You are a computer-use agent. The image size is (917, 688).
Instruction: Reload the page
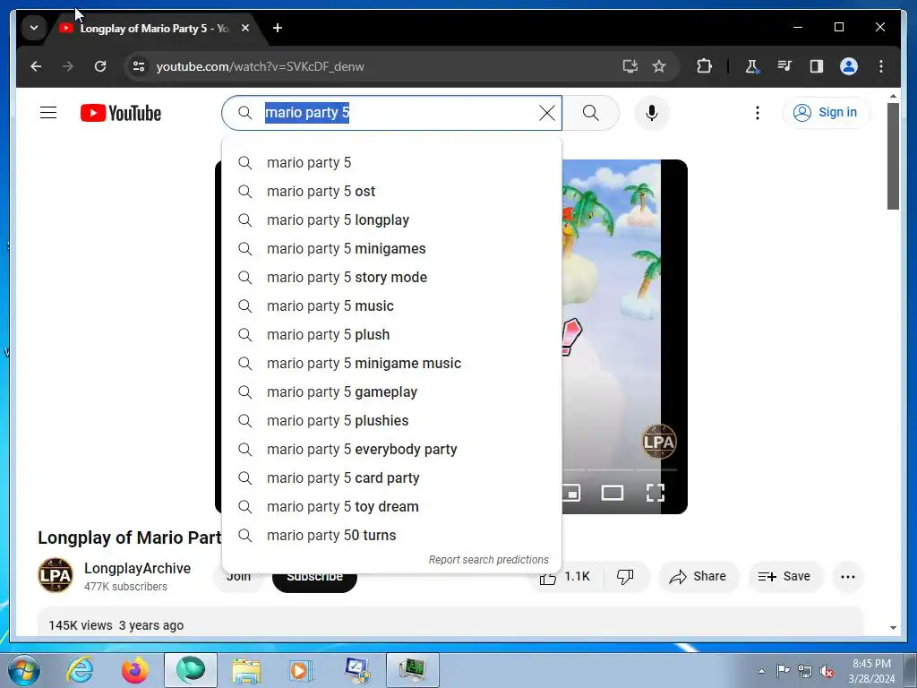pyautogui.click(x=100, y=66)
